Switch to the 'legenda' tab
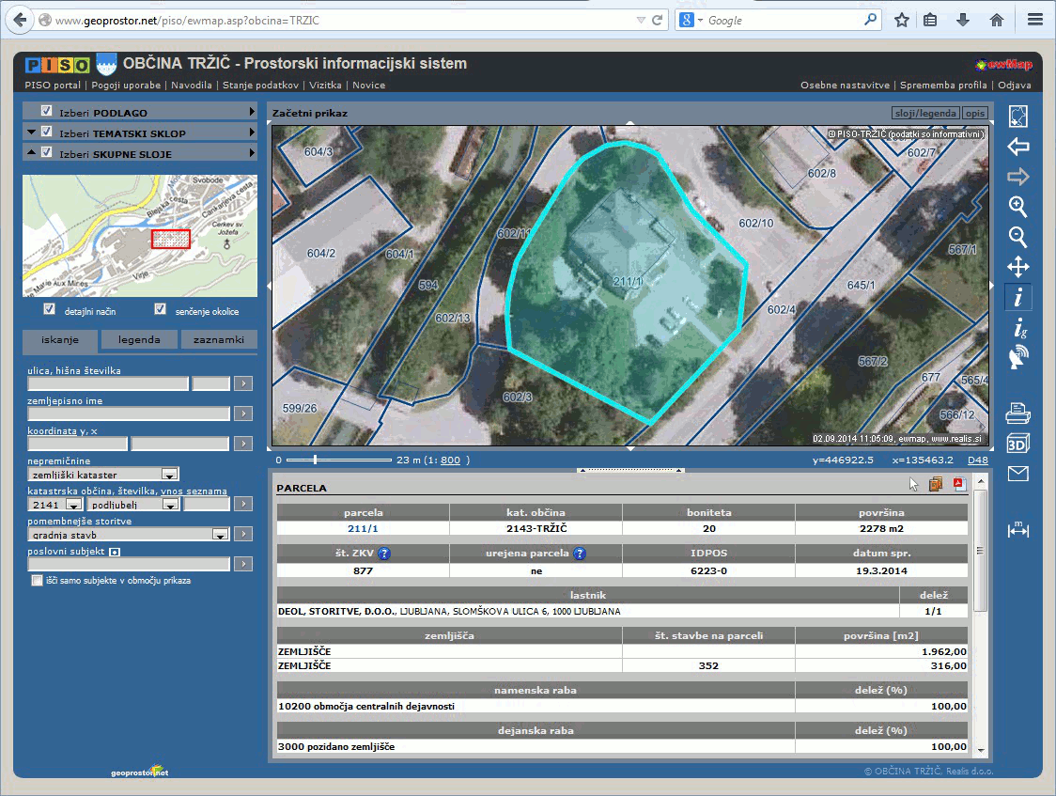 coord(139,339)
